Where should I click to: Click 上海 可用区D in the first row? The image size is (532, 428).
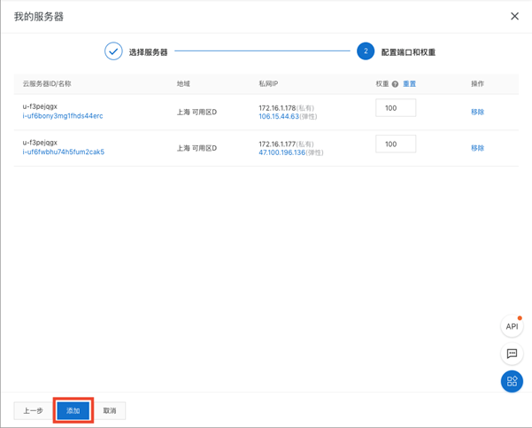[x=197, y=112]
